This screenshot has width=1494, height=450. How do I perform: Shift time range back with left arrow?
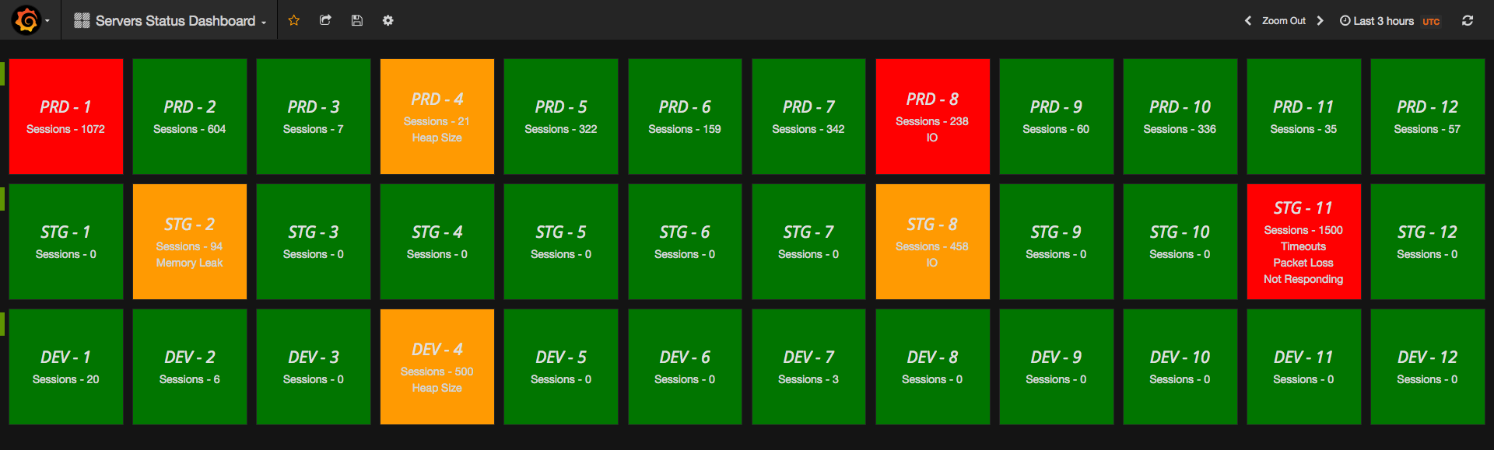coord(1248,21)
